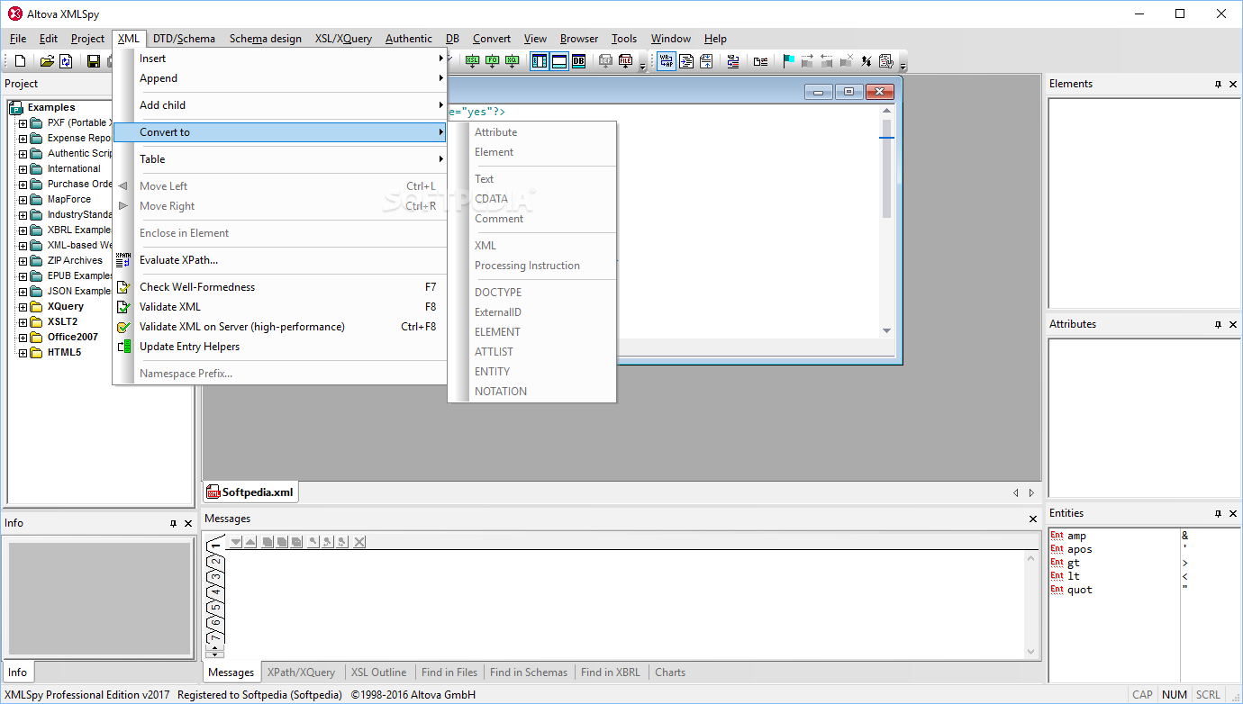Toggle the highlighted horizontal view toolbar button
Screen dimensions: 1243x704
coord(559,61)
